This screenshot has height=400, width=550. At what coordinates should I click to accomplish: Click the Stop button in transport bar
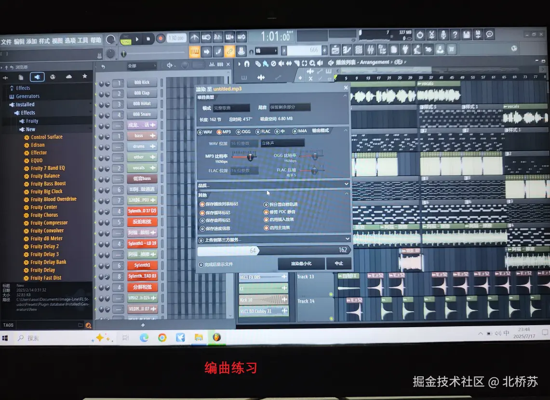(x=148, y=39)
